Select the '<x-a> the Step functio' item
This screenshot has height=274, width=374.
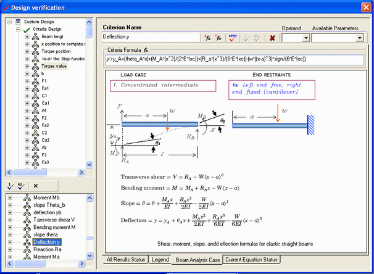(63, 59)
